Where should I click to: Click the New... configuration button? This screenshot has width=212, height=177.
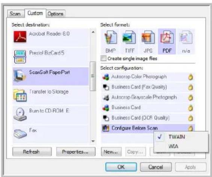pyautogui.click(x=111, y=152)
